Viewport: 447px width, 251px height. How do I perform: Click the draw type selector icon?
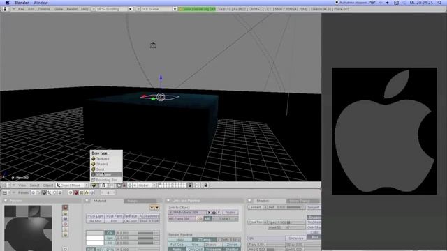pyautogui.click(x=94, y=185)
